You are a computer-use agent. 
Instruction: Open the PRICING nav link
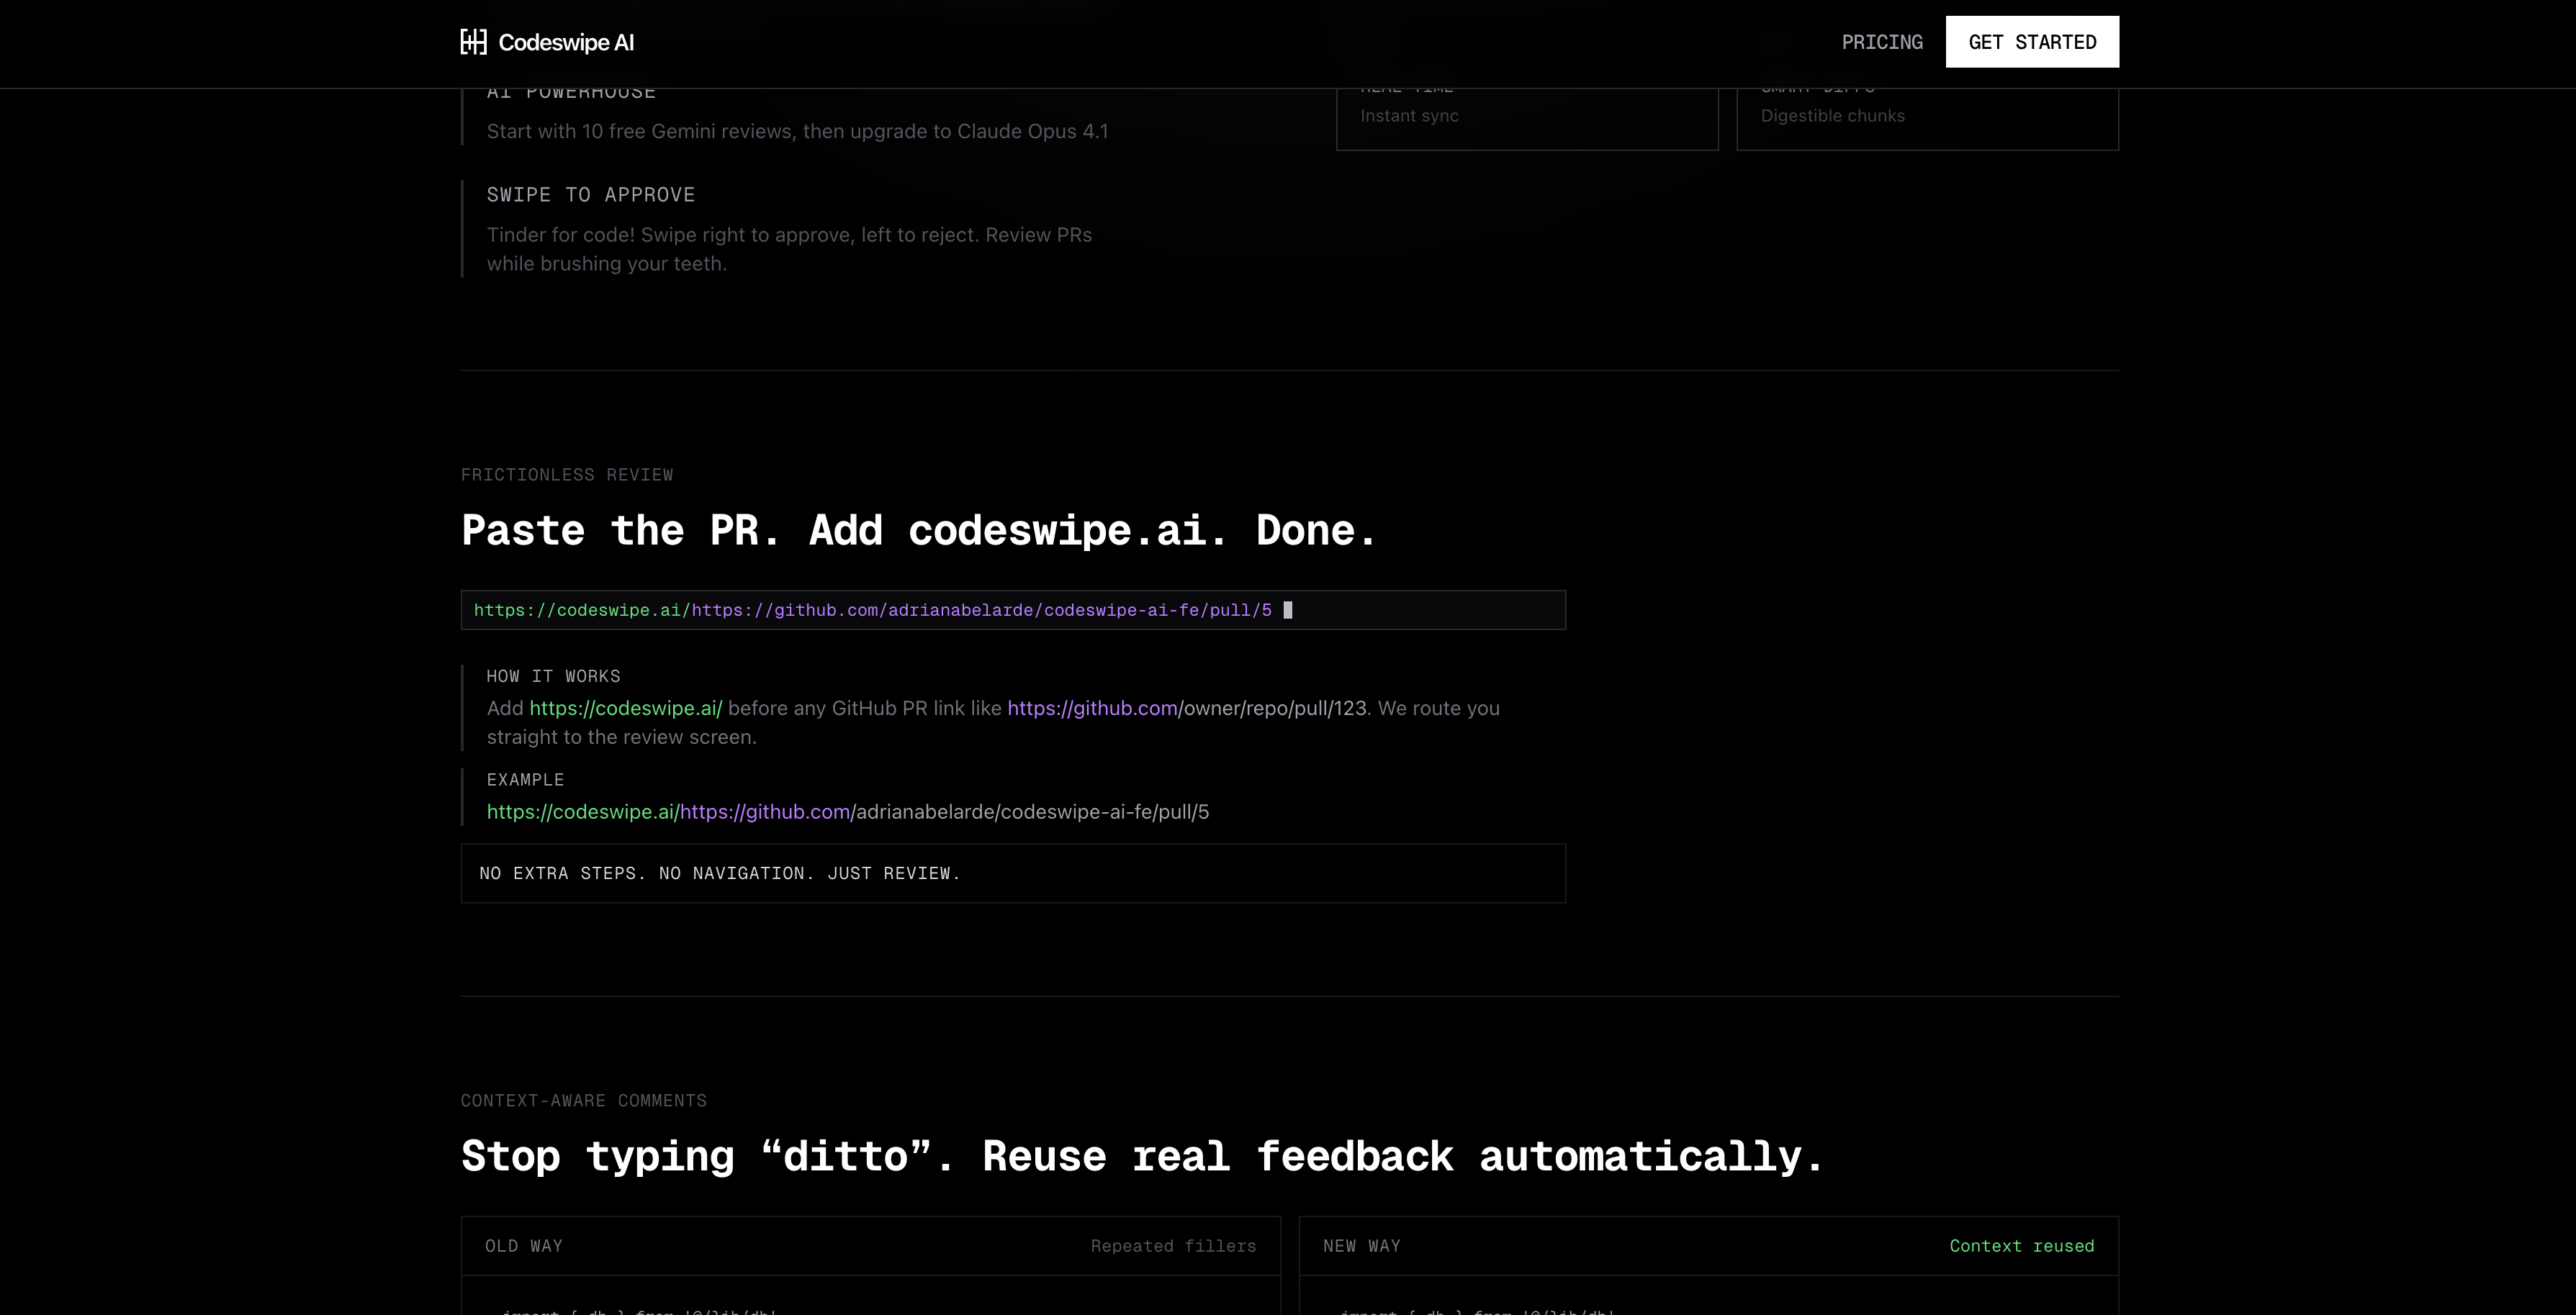point(1882,42)
